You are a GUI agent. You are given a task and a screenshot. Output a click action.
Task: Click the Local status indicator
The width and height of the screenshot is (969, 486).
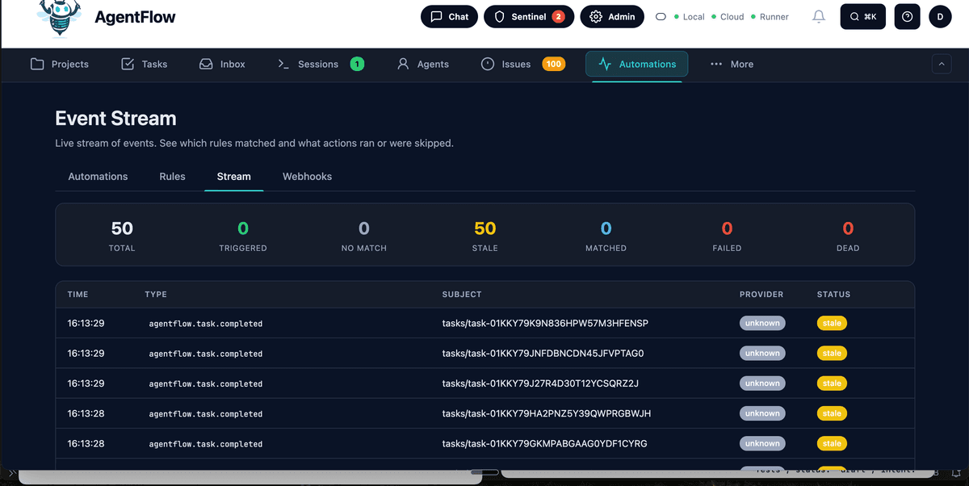(x=689, y=16)
